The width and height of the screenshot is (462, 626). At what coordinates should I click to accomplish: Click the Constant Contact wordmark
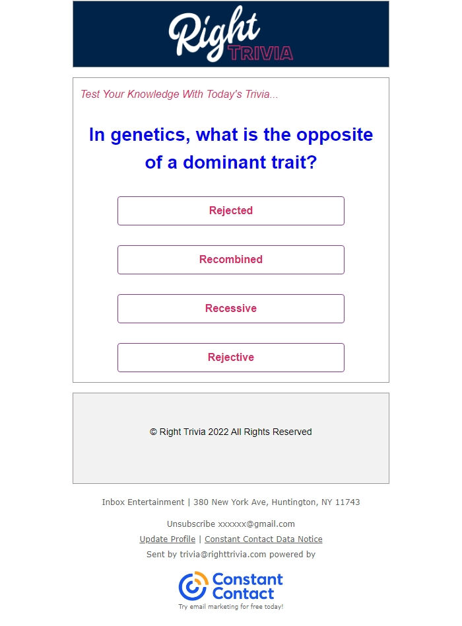click(x=247, y=586)
